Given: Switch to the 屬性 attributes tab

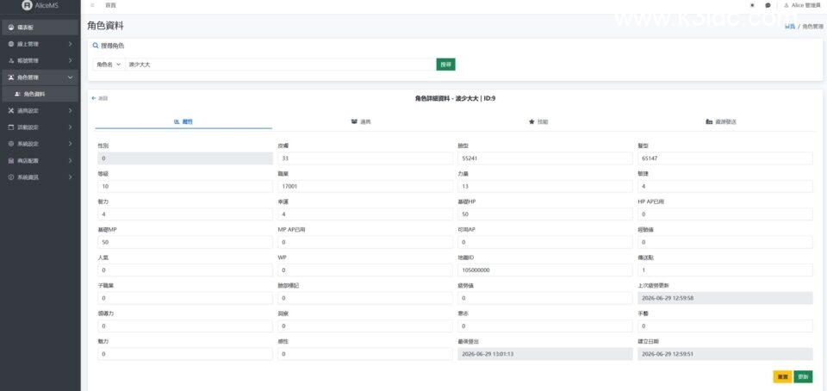Looking at the screenshot, I should 183,121.
